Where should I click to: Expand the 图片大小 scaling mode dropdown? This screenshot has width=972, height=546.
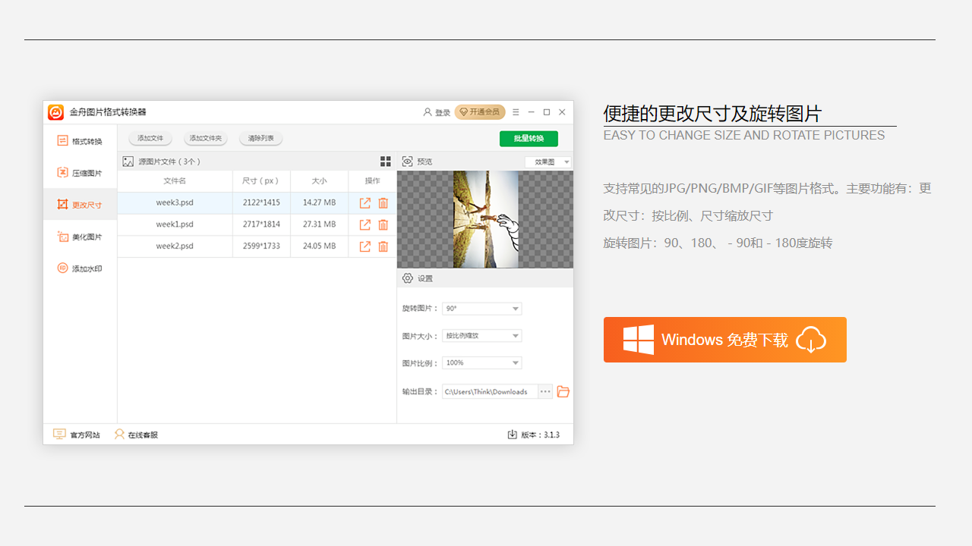pos(481,335)
